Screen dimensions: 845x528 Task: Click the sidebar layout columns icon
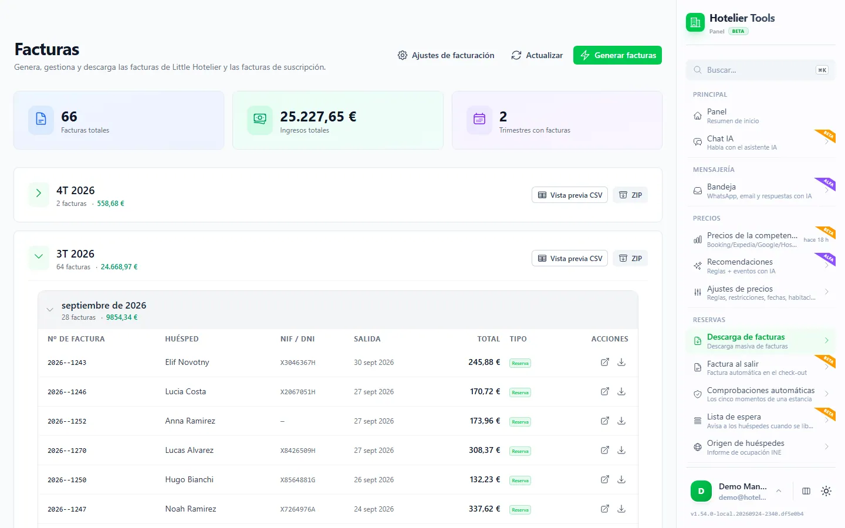tap(806, 491)
